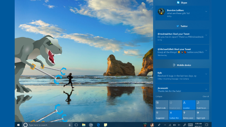Viewport: 226px width, 127px height.
Task: Expand Kyle's mobile device message
Action: (x=206, y=74)
